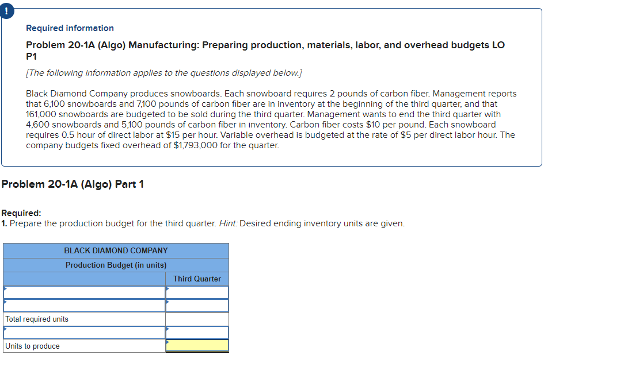Click the Required information heading
The height and width of the screenshot is (386, 628).
[x=68, y=28]
